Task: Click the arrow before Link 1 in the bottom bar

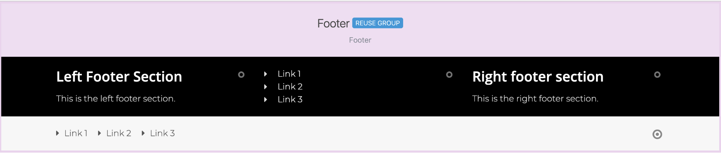Action: click(57, 133)
